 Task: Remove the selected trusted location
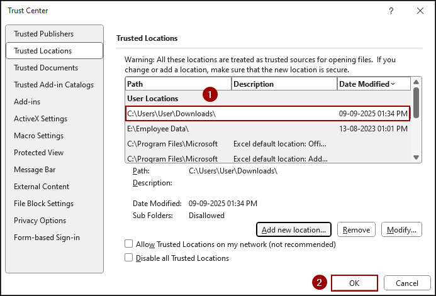pyautogui.click(x=356, y=229)
